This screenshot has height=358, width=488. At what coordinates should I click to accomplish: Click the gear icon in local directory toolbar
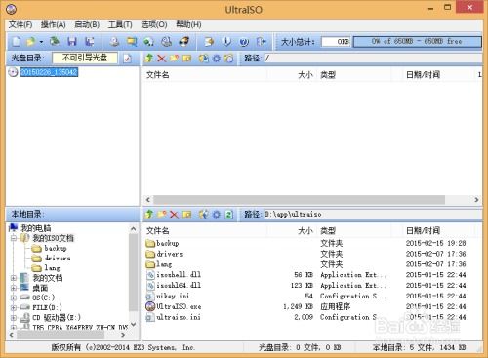pyautogui.click(x=217, y=214)
